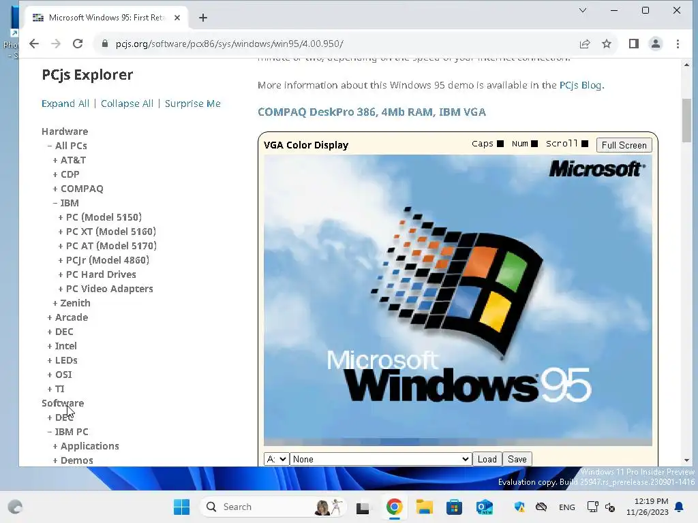Open the Chrome profile menu
The image size is (698, 523).
click(656, 44)
